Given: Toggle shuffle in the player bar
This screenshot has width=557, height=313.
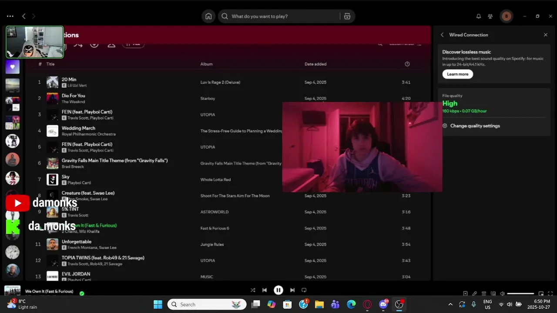Looking at the screenshot, I should (x=253, y=290).
